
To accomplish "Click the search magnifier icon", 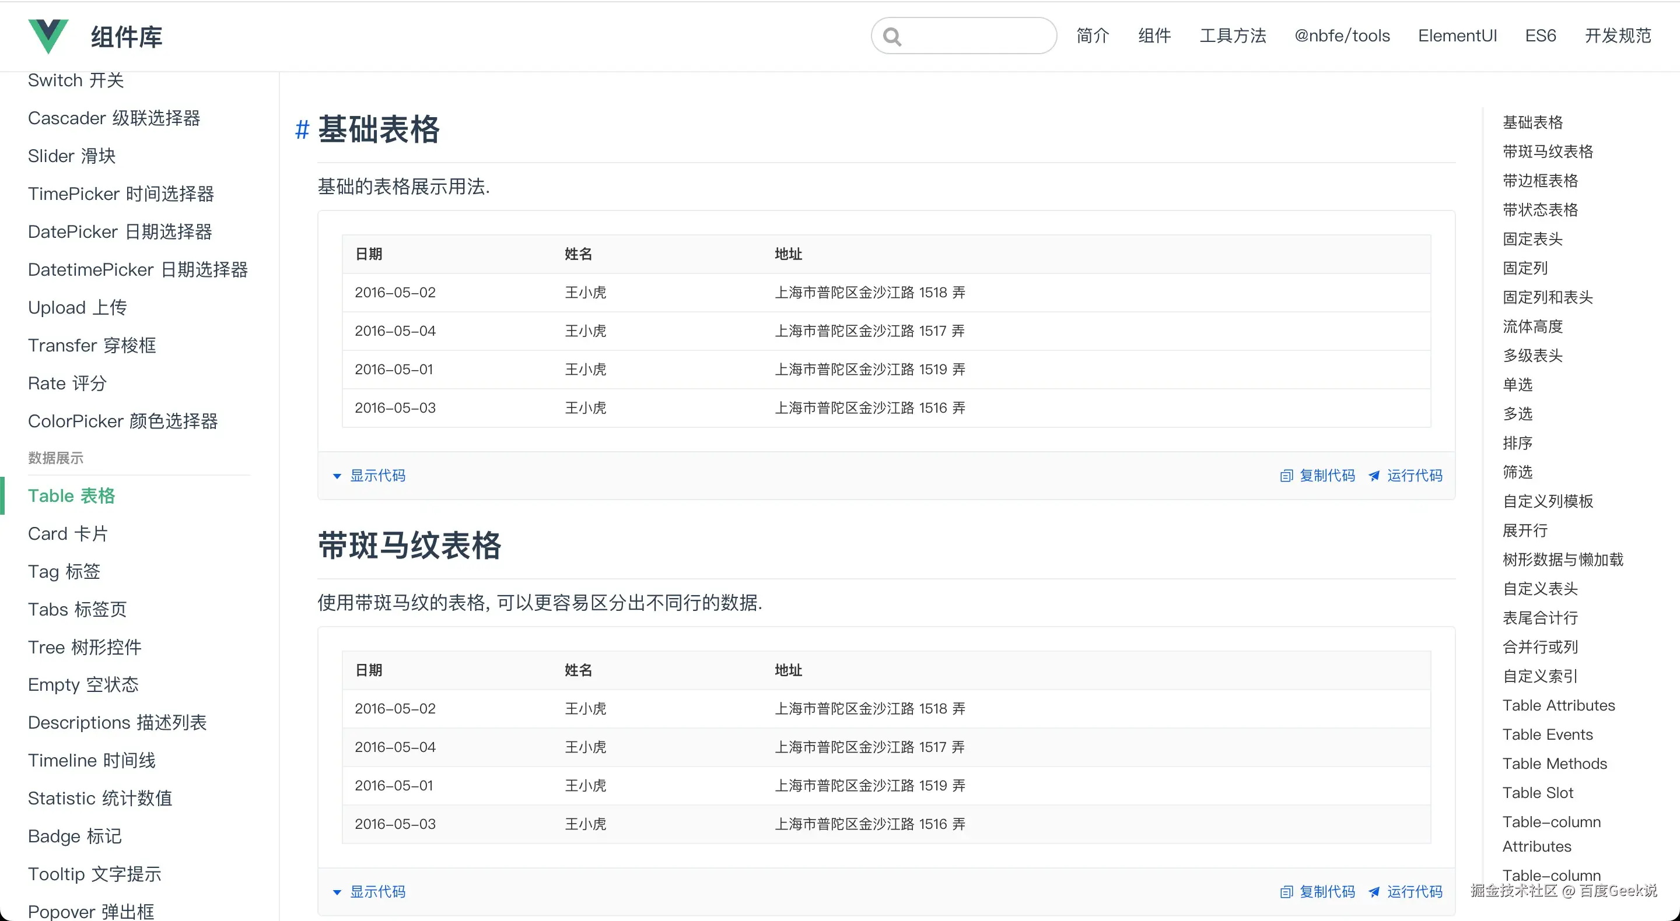I will pyautogui.click(x=892, y=37).
